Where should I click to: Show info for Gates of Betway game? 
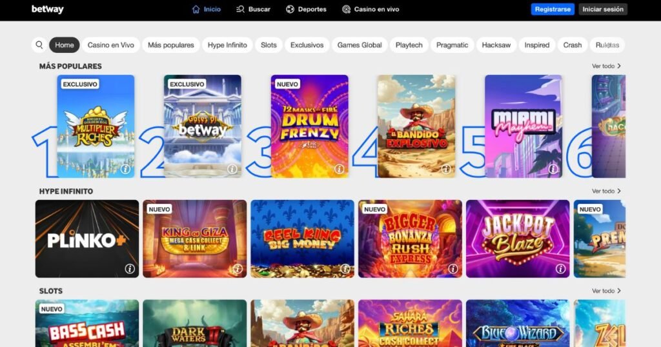click(232, 169)
